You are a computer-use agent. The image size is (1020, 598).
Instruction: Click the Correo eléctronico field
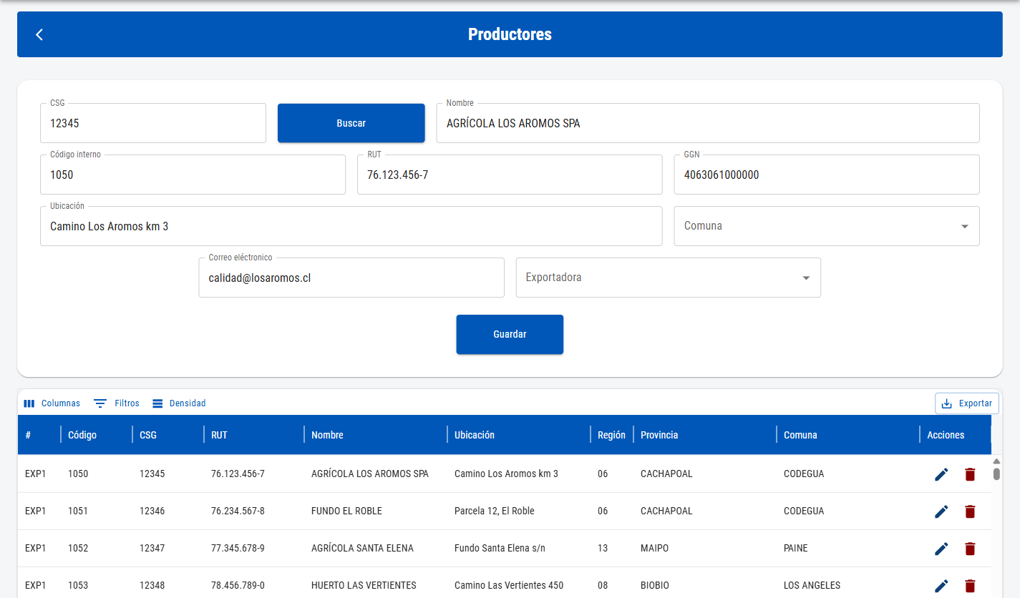351,278
